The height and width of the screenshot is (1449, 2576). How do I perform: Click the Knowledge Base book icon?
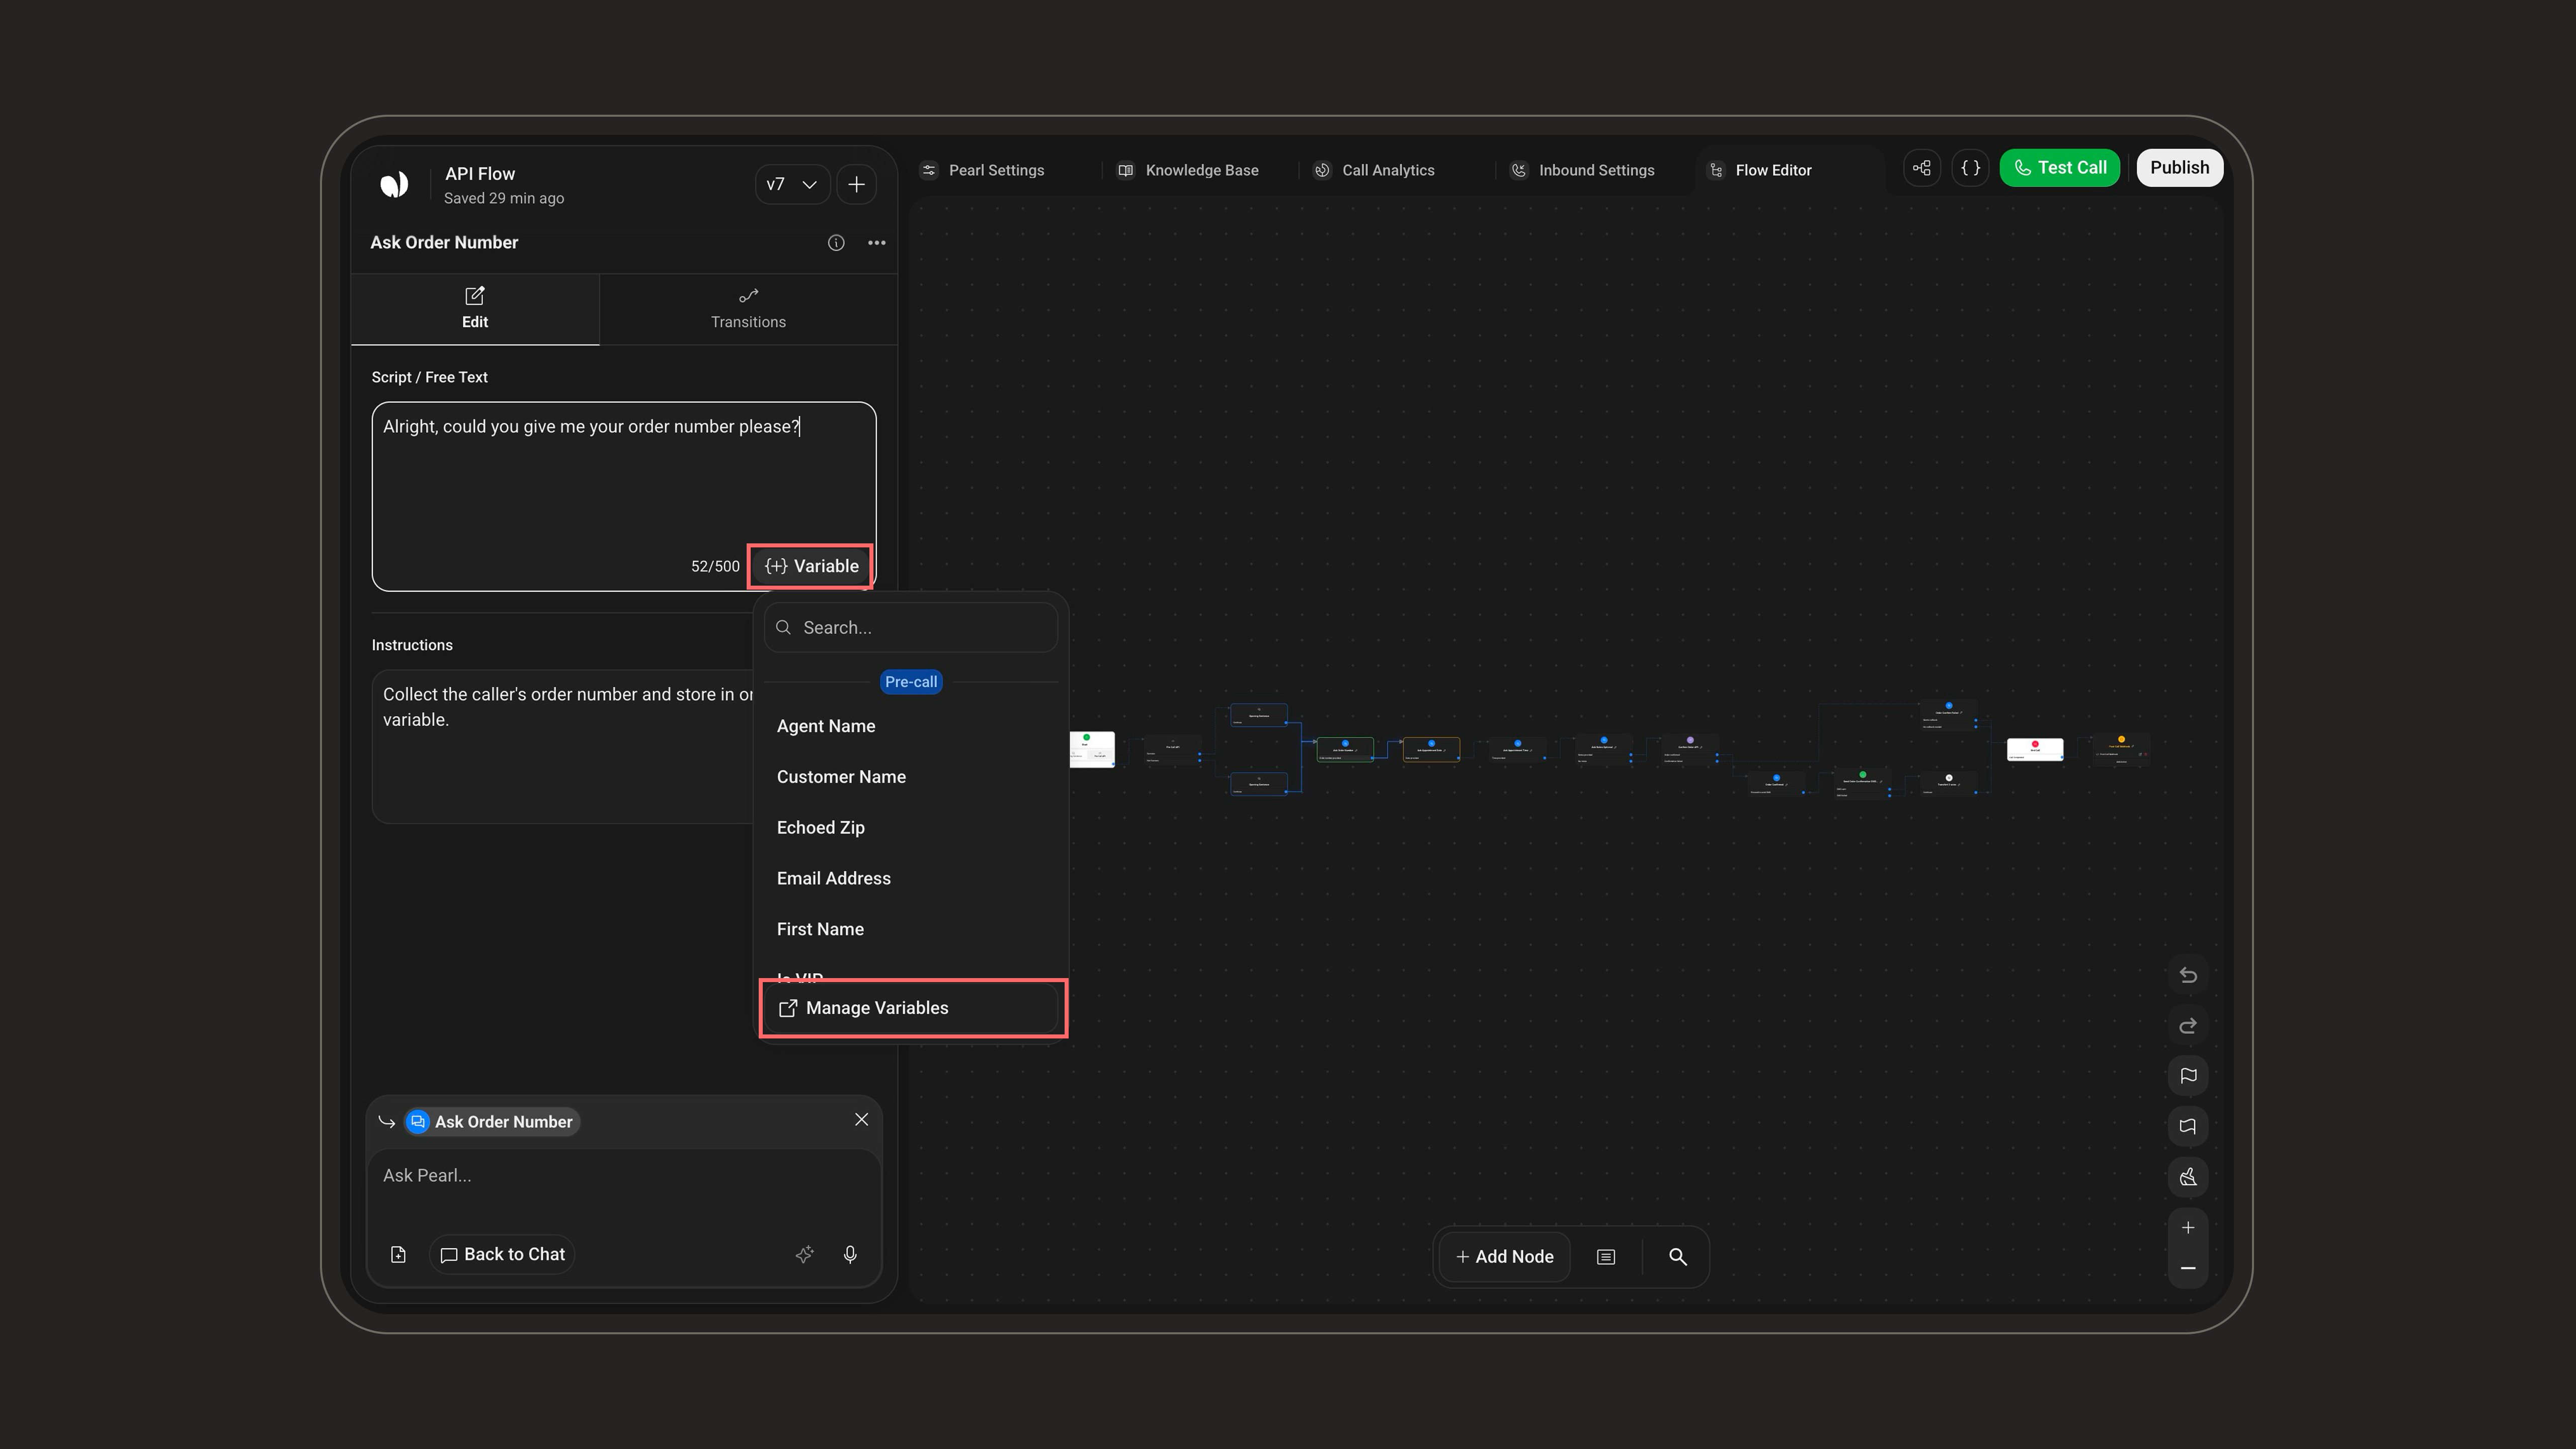(1125, 170)
